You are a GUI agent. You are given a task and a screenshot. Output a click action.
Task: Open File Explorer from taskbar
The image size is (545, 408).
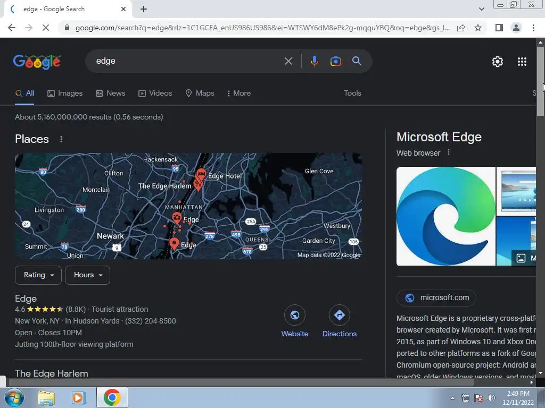point(46,397)
